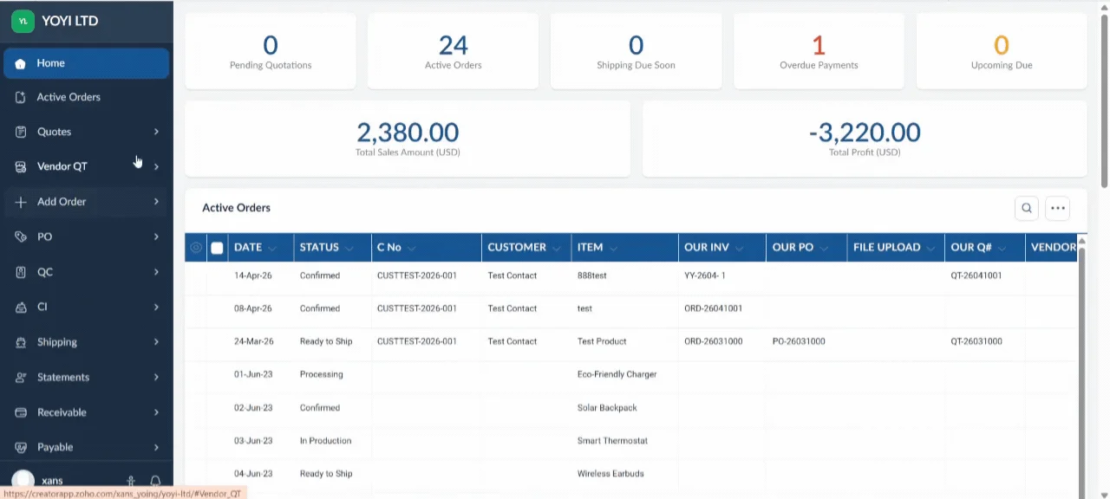Expand the Receivable submenu chevron

pyautogui.click(x=156, y=412)
